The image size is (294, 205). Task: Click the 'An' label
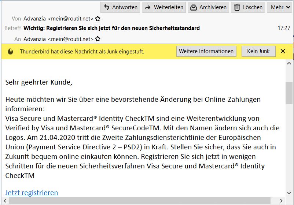pyautogui.click(x=18, y=39)
